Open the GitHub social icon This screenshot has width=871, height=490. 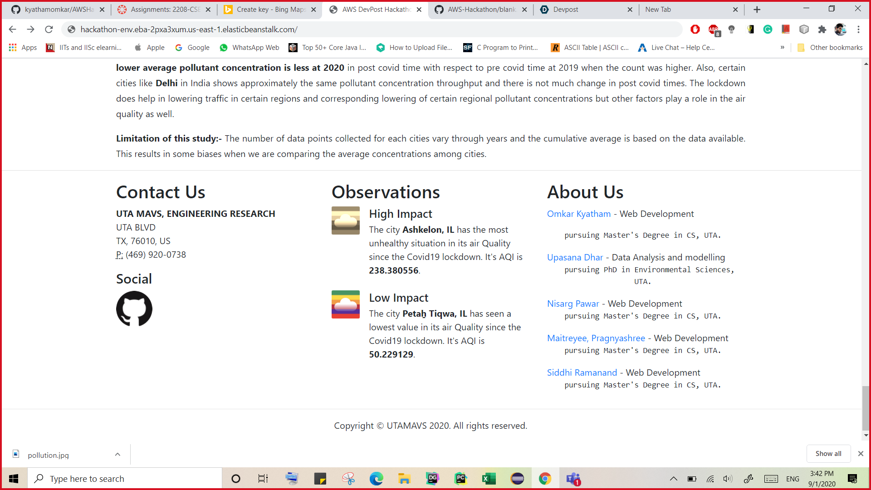click(134, 309)
